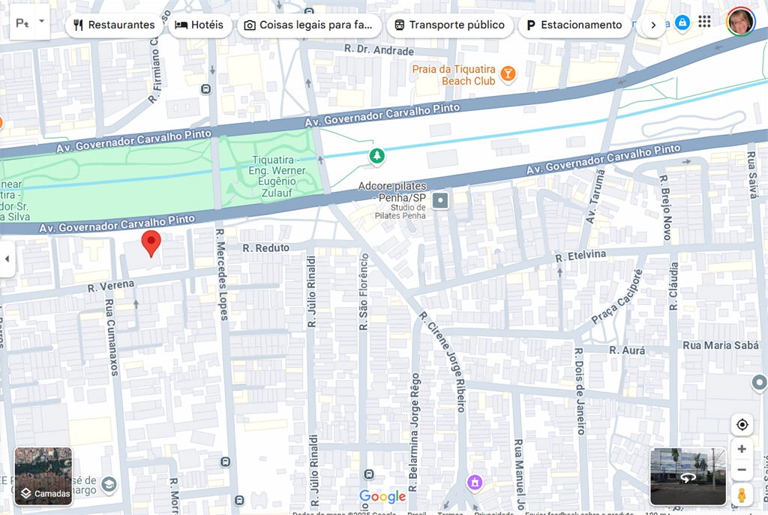768x515 pixels.
Task: Click the R. Brejo Novo label
Action: (x=665, y=207)
